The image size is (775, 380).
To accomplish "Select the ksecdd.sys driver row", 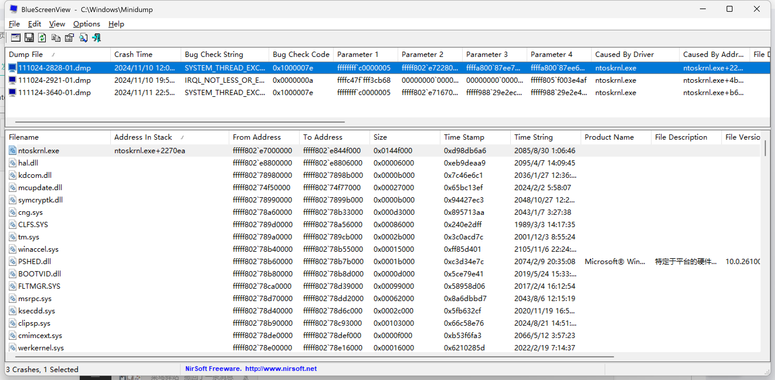I will coord(383,311).
